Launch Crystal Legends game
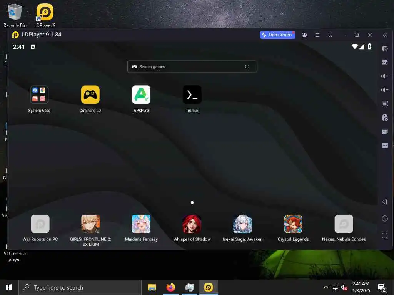Viewport: 394px width, 295px height. tap(293, 224)
